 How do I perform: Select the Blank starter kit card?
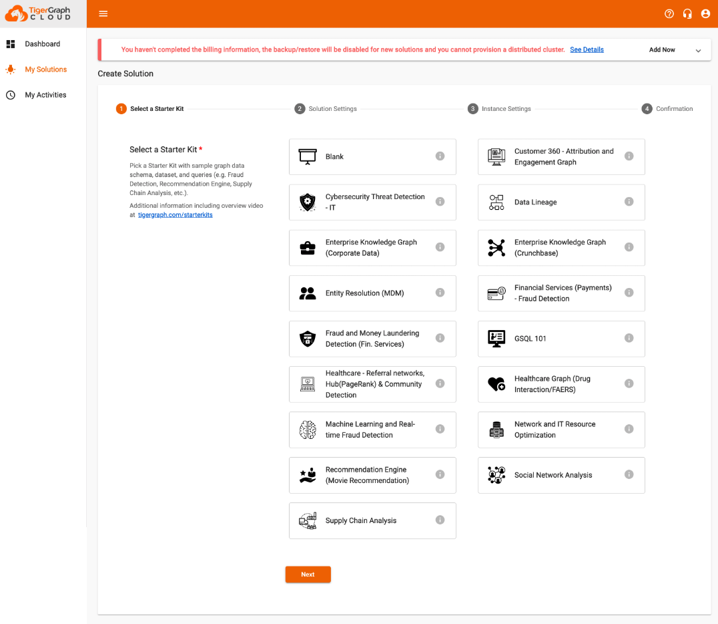(x=373, y=157)
